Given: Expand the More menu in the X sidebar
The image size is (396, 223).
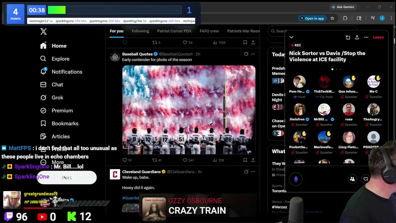Looking at the screenshot, I should point(52,162).
